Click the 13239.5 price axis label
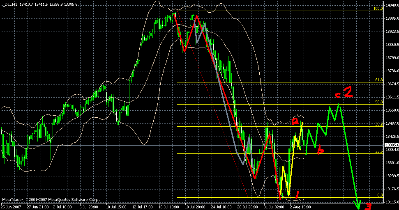Screen dimensions: 399x210 [392, 176]
